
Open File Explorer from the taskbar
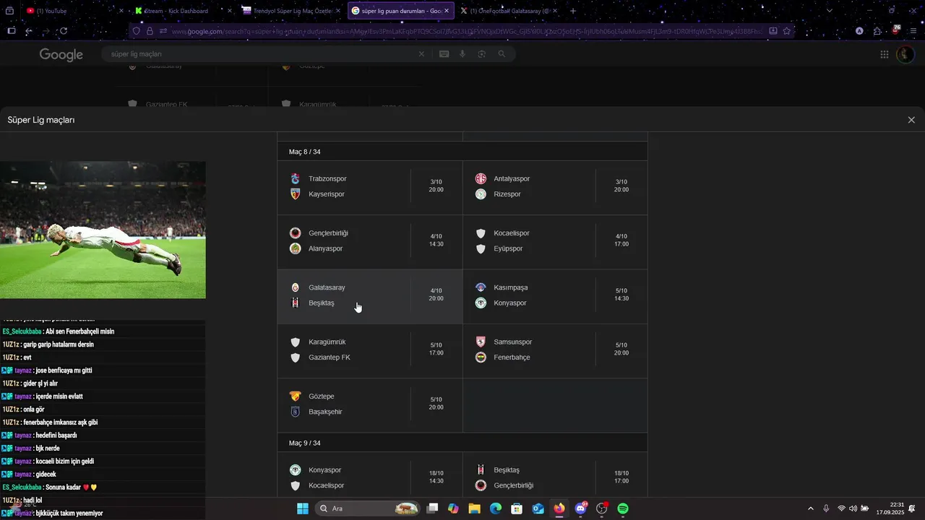[x=474, y=508]
